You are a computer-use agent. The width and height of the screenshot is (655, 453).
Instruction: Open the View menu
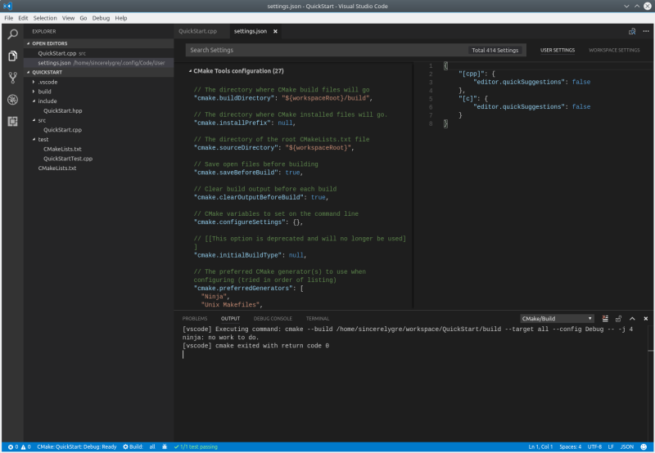pos(68,18)
